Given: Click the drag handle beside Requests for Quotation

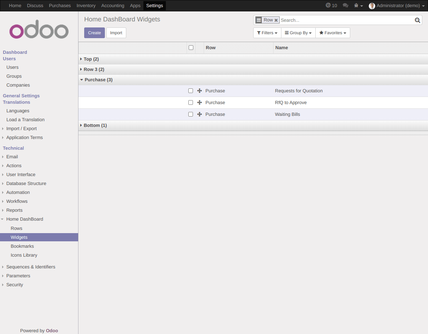Looking at the screenshot, I should click(199, 91).
